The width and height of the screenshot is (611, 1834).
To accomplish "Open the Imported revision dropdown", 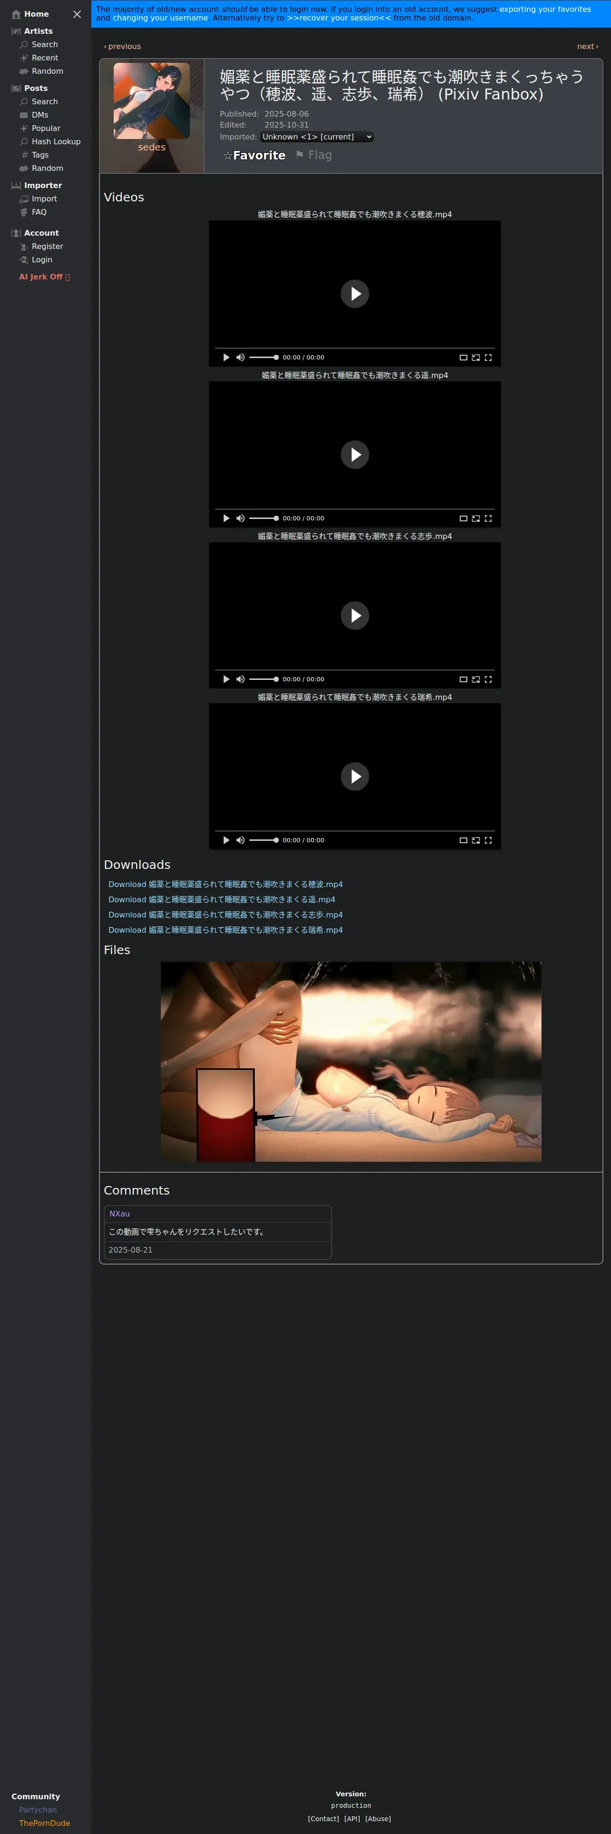I will (316, 137).
